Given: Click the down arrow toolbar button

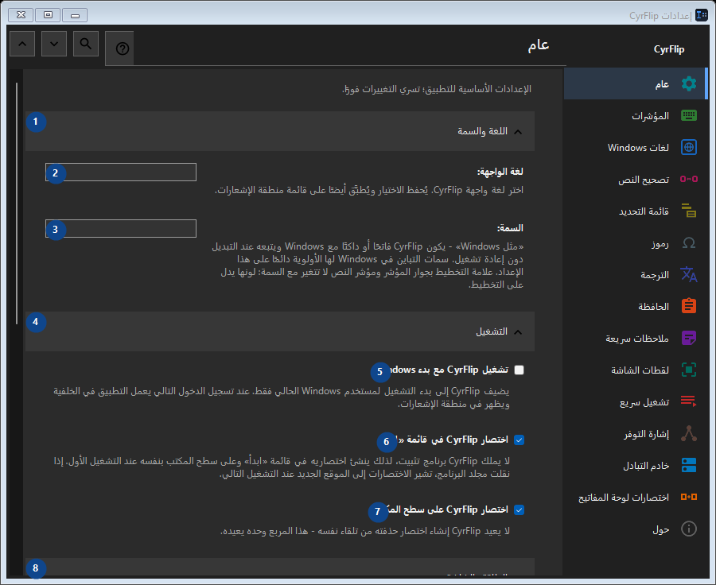Looking at the screenshot, I should coord(54,44).
